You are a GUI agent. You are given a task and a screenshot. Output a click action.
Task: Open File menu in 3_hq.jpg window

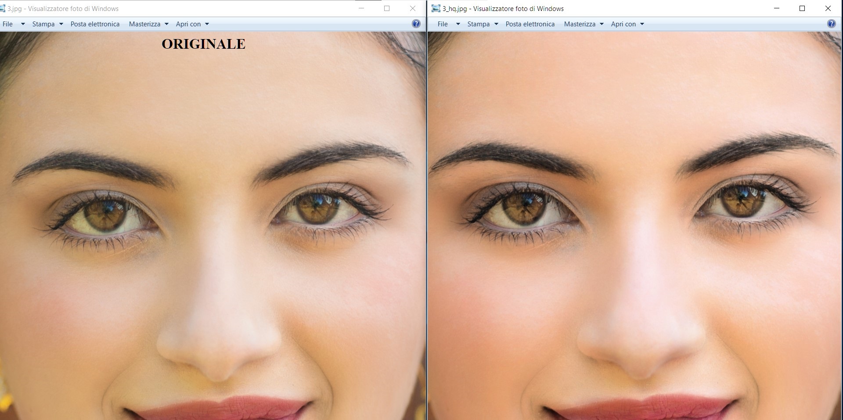coord(443,24)
